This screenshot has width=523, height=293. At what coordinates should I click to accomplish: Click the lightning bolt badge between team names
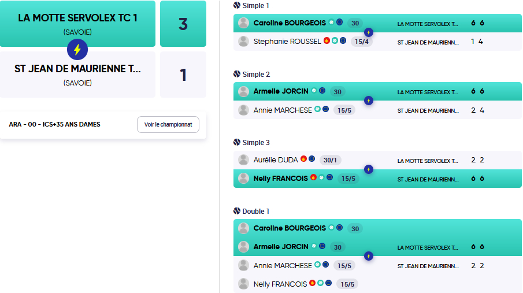point(77,49)
